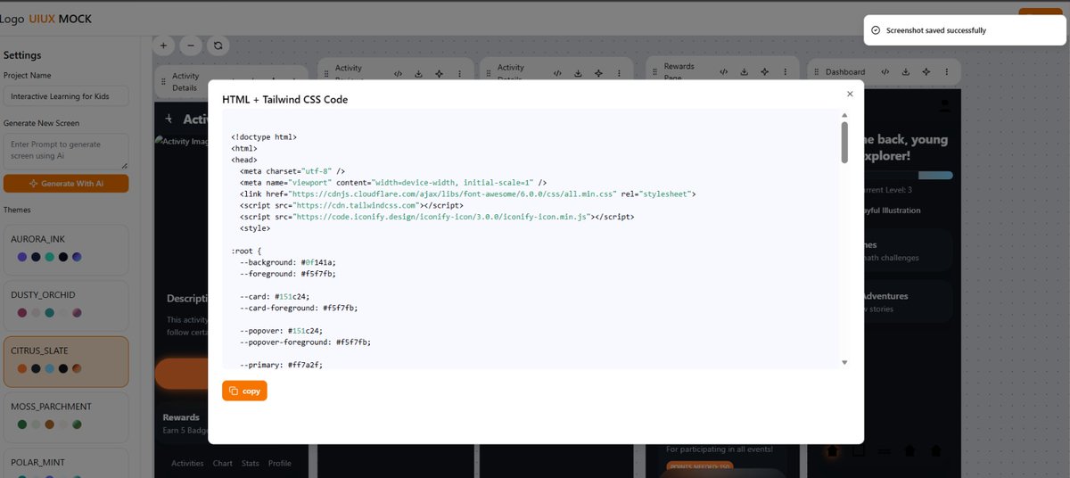Click the first purple swatch in AURORA_INK
1070x478 pixels.
(x=22, y=257)
